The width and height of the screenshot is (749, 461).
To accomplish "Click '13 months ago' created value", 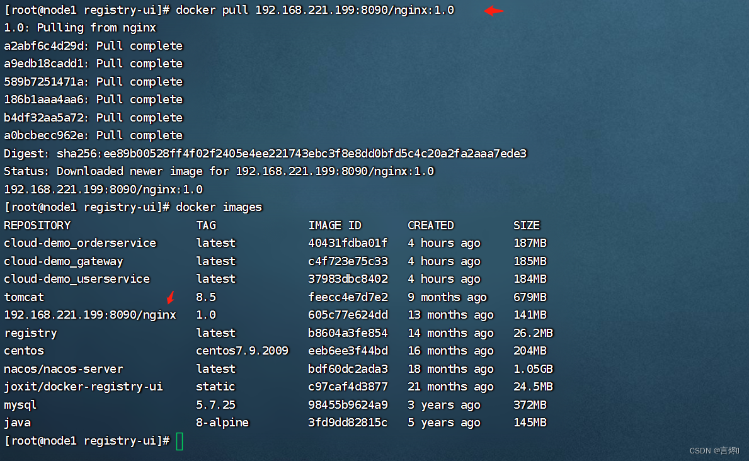I will [450, 314].
